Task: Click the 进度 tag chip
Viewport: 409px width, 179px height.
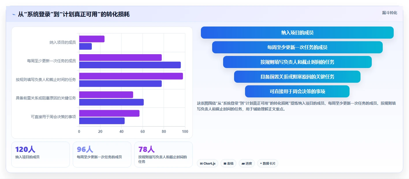Action: pyautogui.click(x=247, y=163)
